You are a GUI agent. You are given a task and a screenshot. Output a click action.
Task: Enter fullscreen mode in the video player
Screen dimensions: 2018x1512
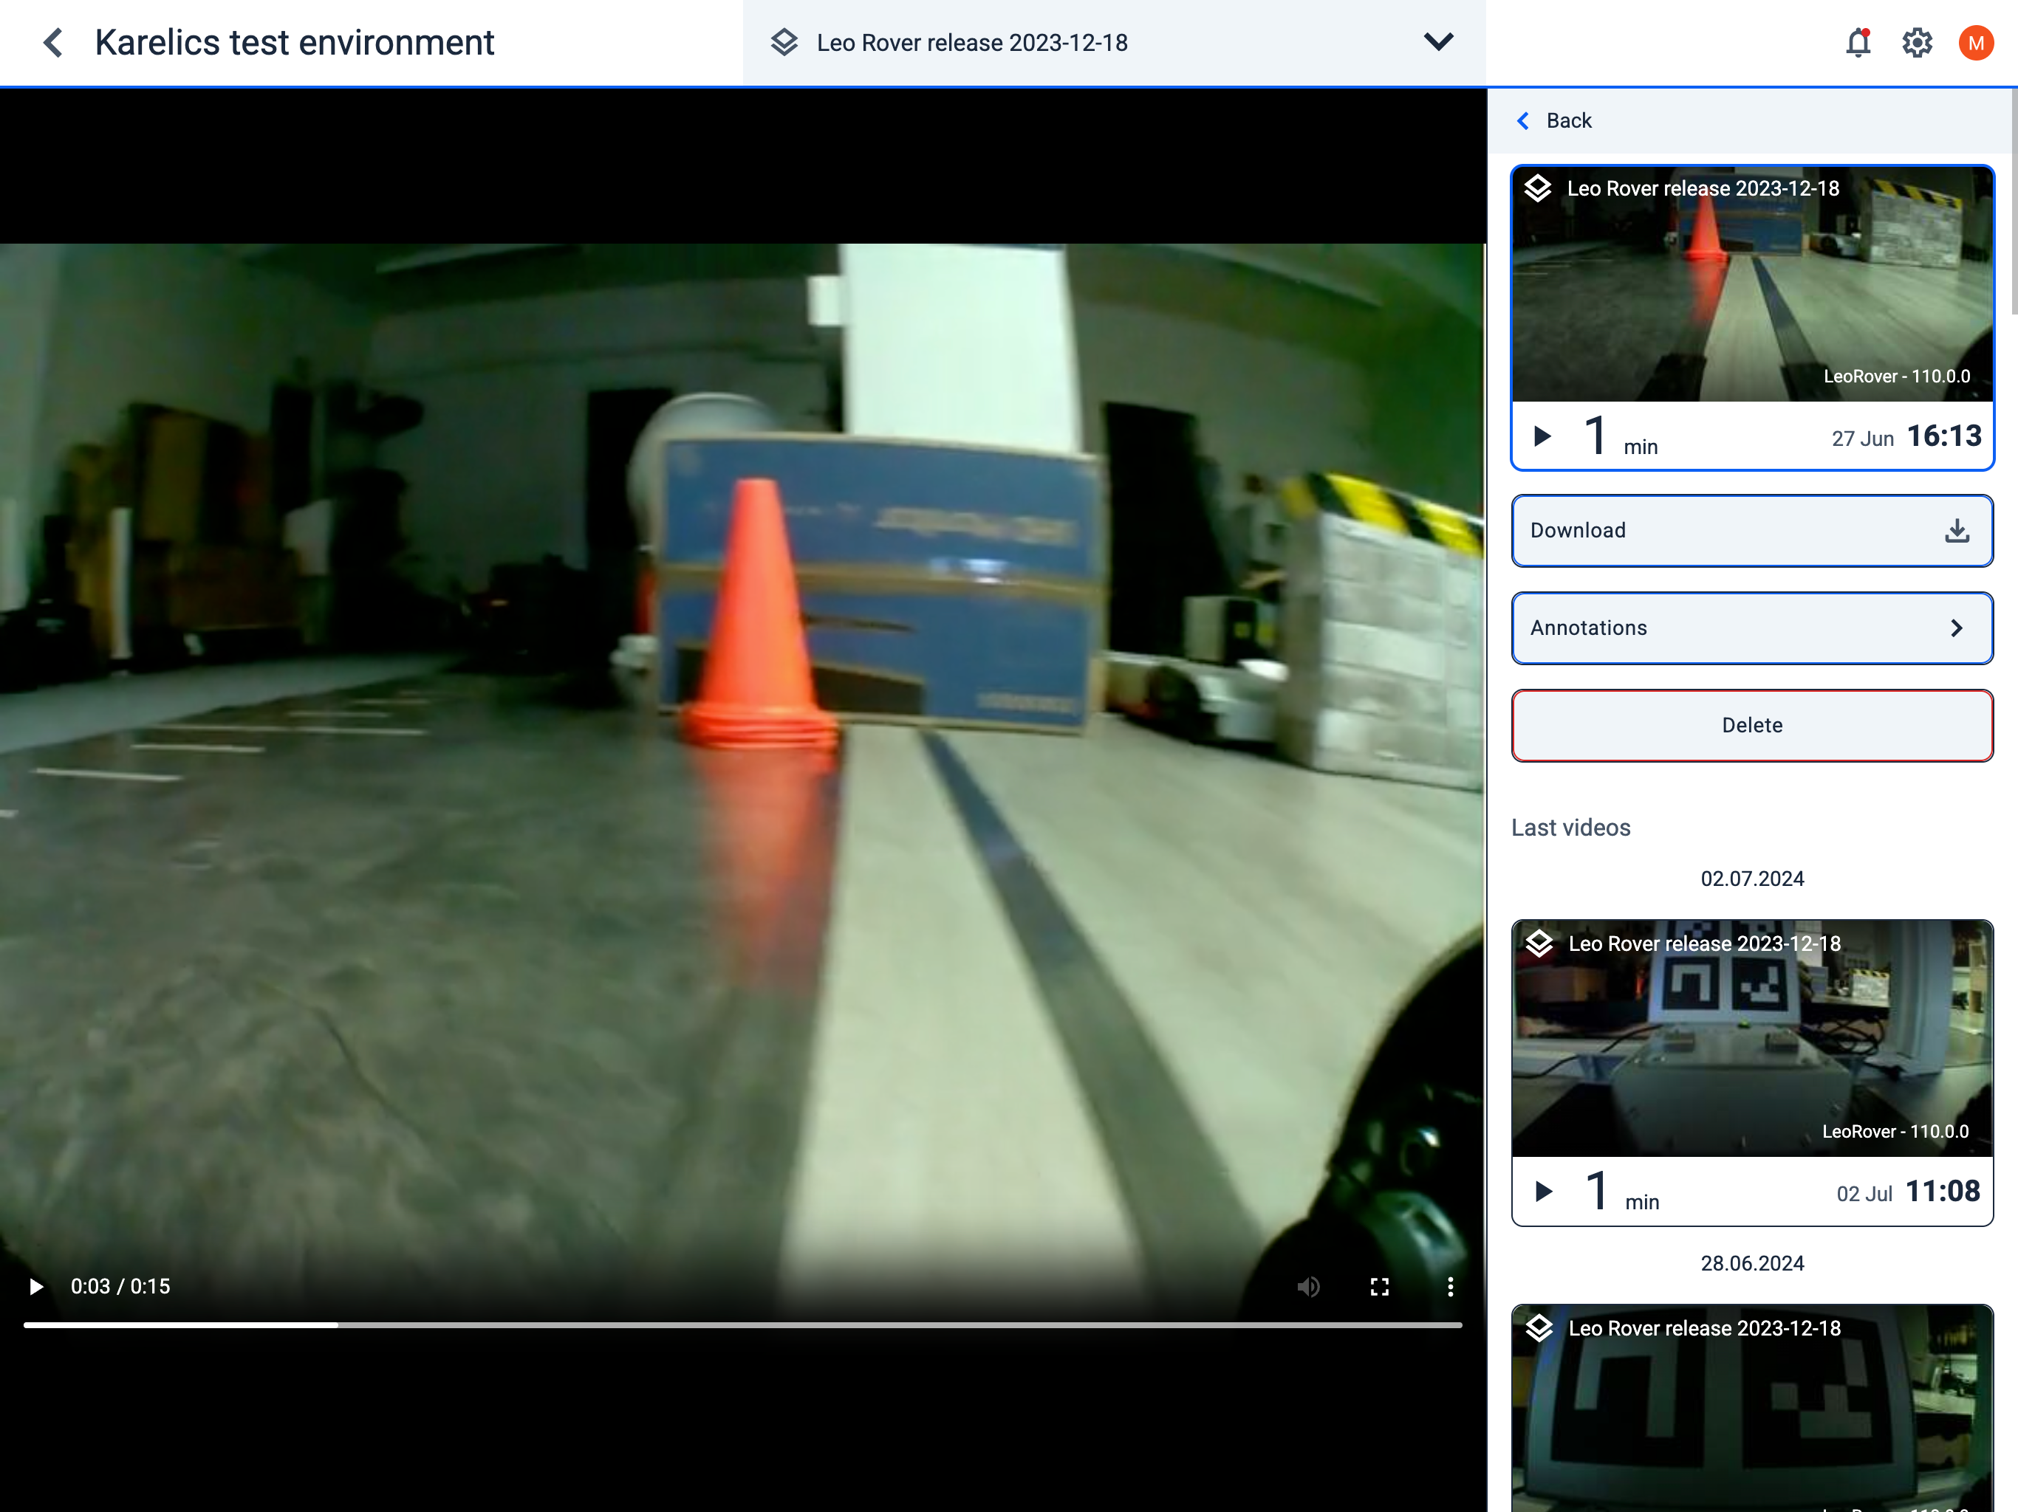(1379, 1286)
